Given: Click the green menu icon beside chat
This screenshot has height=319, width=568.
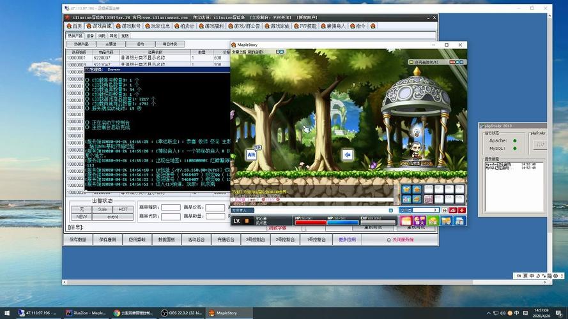Looking at the screenshot, I should (433, 221).
